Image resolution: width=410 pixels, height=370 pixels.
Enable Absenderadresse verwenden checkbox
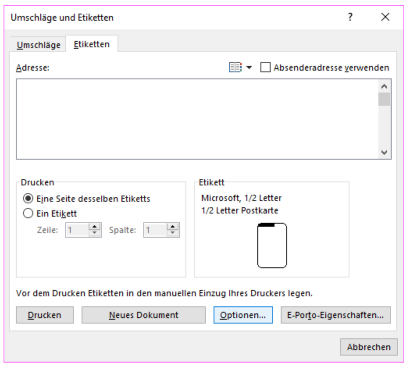266,68
